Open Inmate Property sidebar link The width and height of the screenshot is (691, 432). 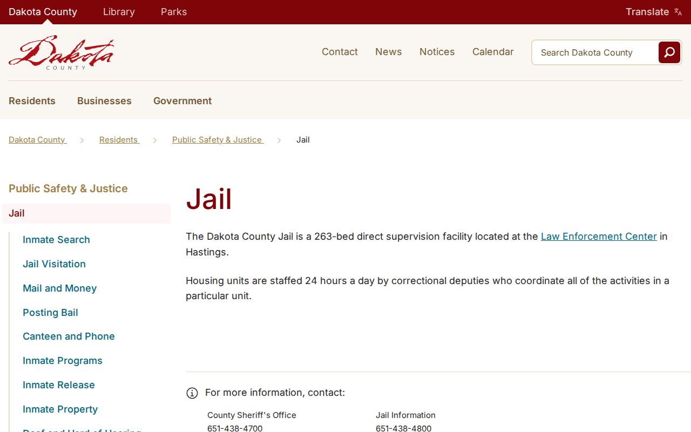60,409
